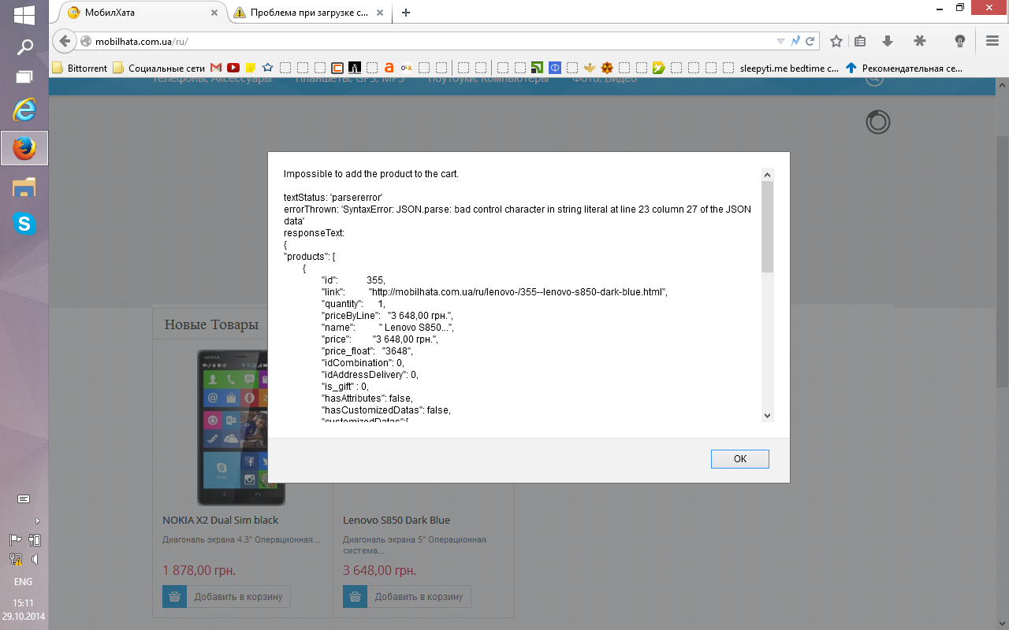The image size is (1009, 630).
Task: Show hidden tray icons arrow
Action: 37,521
